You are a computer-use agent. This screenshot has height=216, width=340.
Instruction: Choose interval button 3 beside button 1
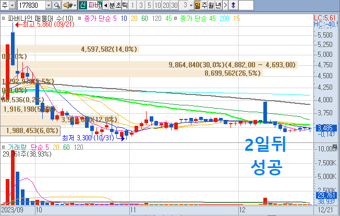pos(141,5)
